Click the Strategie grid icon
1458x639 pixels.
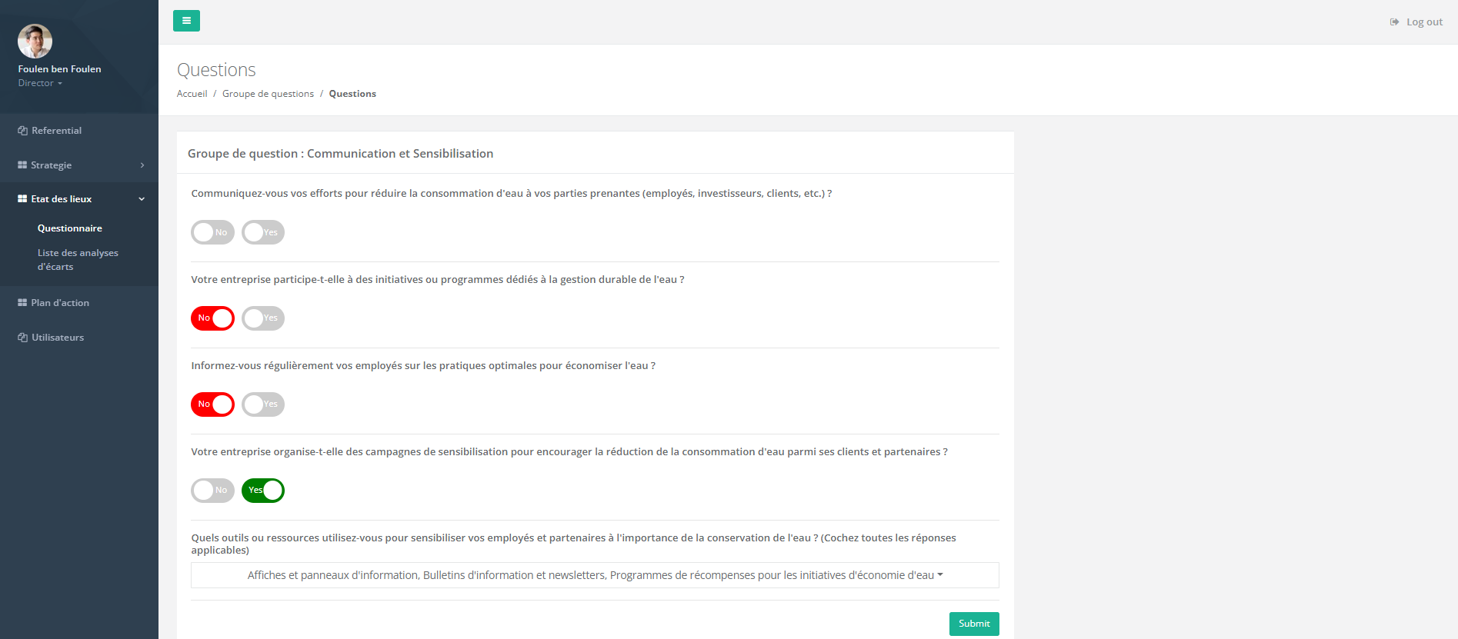point(22,165)
